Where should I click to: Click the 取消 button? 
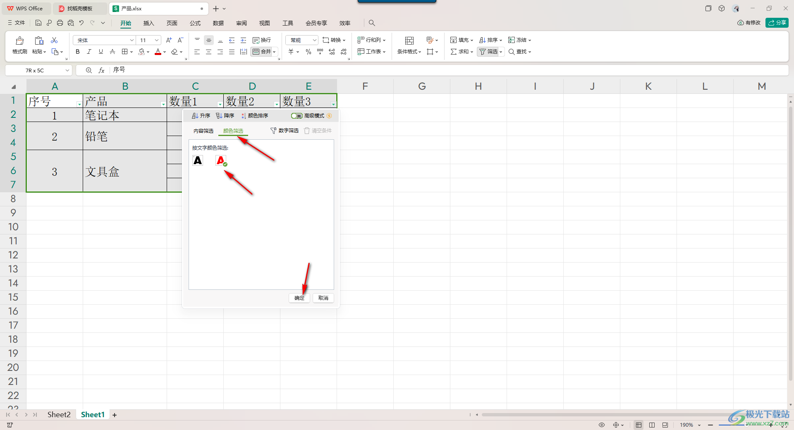click(x=323, y=298)
